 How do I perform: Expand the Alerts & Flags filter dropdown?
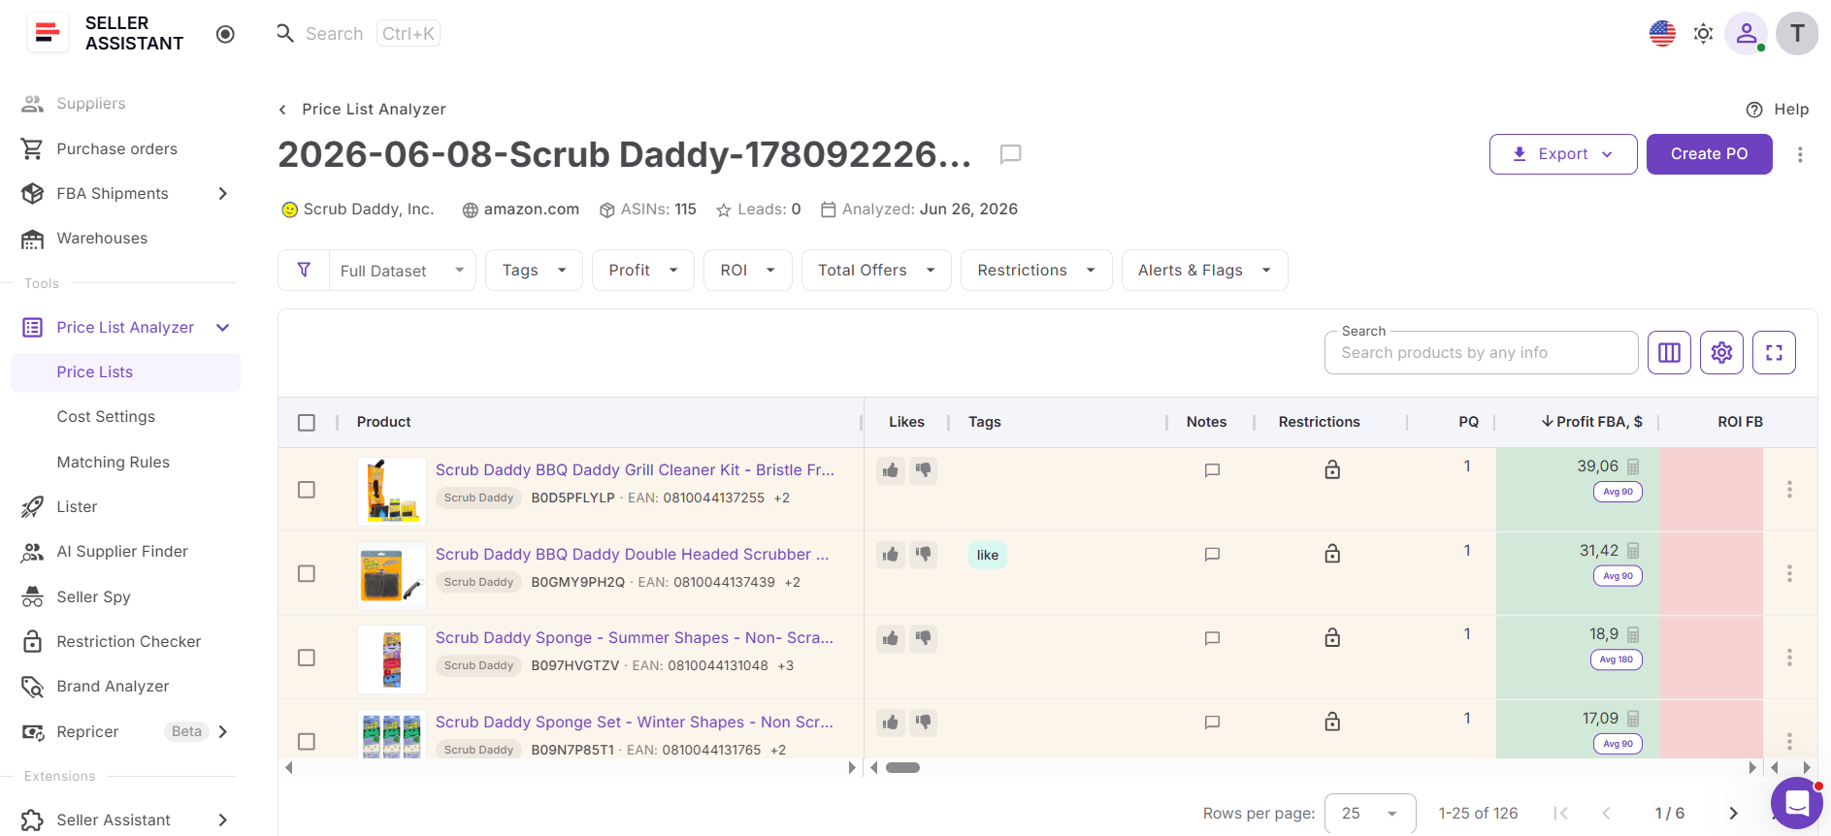[x=1204, y=271]
